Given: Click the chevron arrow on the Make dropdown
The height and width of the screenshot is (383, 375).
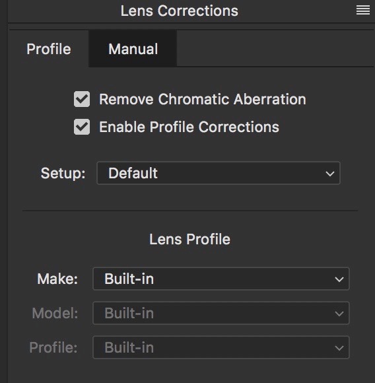Looking at the screenshot, I should [x=339, y=279].
